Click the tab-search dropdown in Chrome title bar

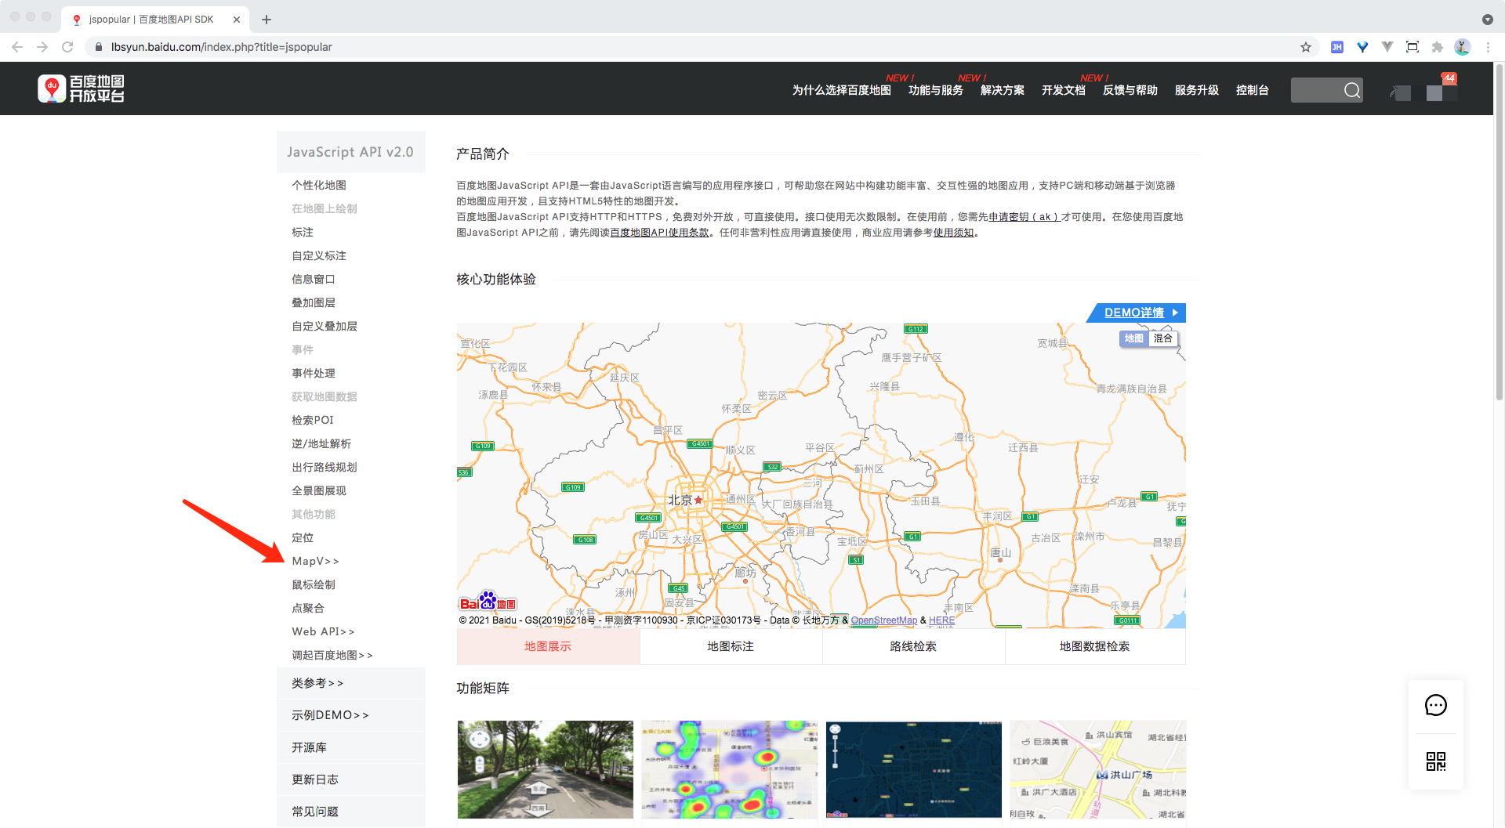point(1488,20)
